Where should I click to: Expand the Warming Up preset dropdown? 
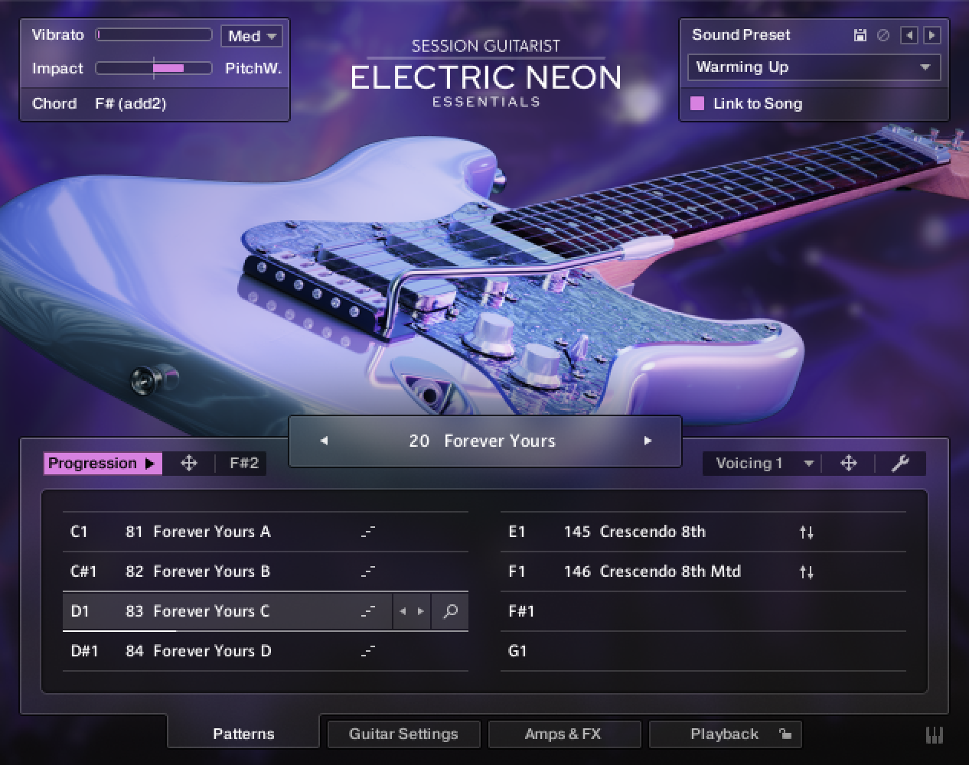pyautogui.click(x=814, y=67)
